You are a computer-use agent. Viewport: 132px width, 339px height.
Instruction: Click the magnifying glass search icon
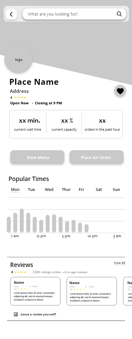coord(119,14)
